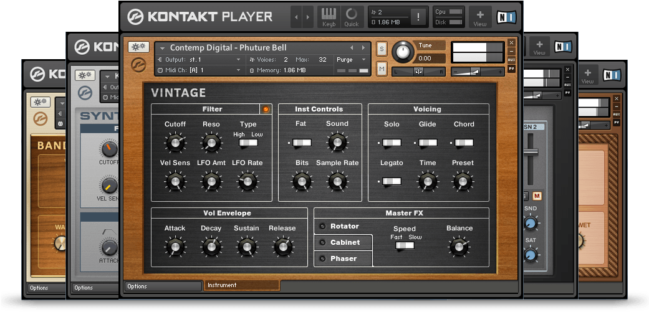Screen dimensions: 649x312
Task: Open instrument name dropdown in Band window
Action: click(63, 103)
